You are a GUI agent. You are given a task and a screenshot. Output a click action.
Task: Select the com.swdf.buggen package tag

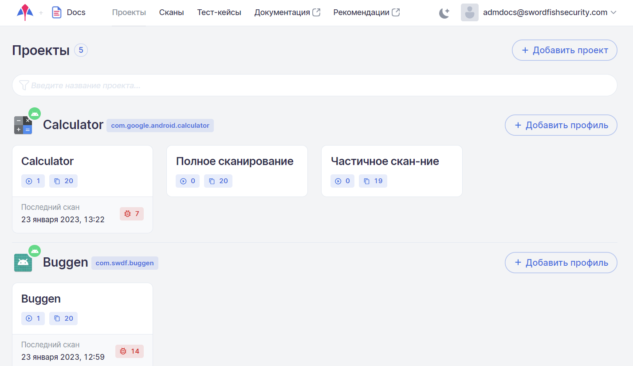(125, 263)
